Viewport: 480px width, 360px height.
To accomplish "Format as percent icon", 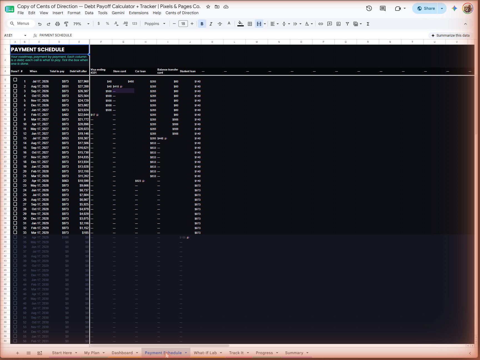I will pyautogui.click(x=108, y=24).
